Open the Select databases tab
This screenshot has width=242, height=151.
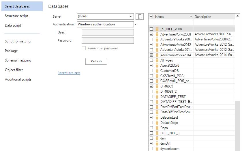22,6
